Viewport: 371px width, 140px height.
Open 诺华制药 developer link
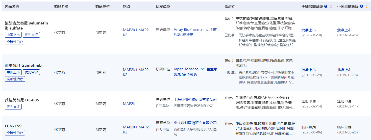pyautogui.click(x=190, y=74)
